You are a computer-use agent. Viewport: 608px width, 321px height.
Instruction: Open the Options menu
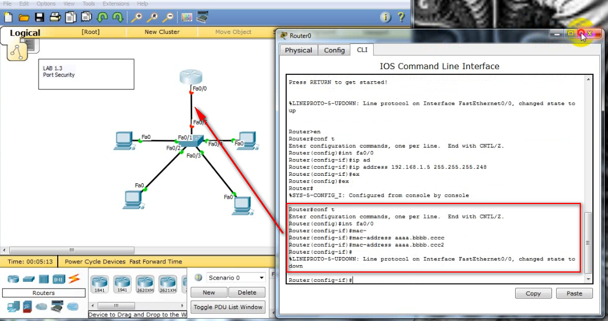point(46,3)
